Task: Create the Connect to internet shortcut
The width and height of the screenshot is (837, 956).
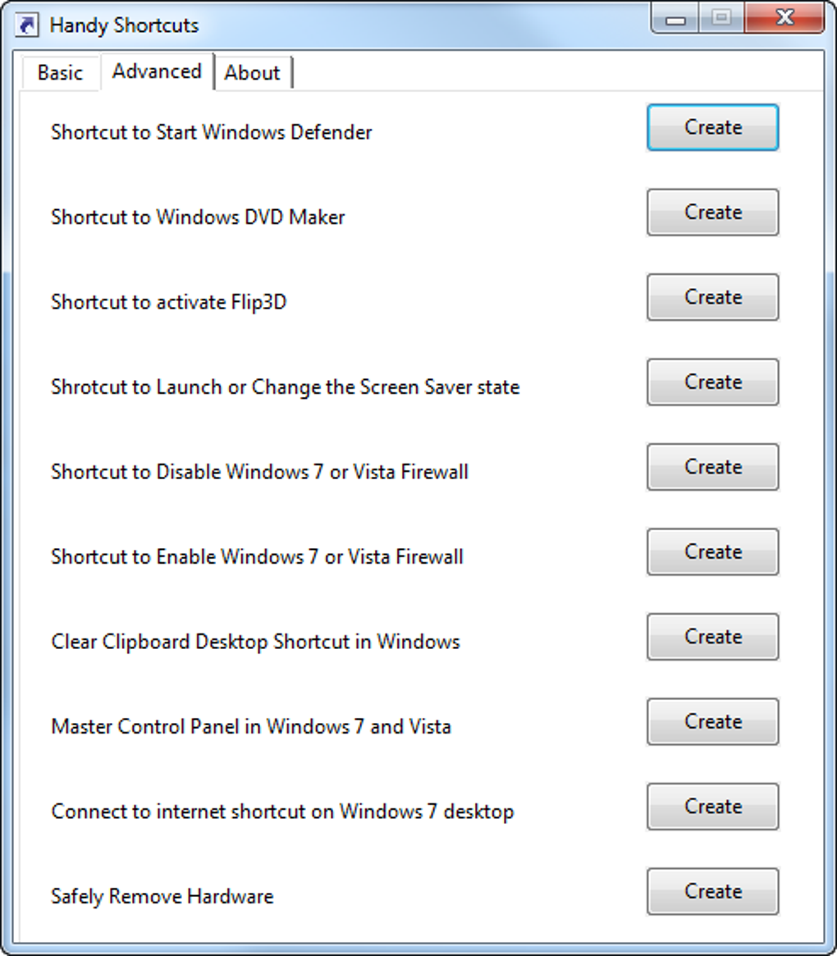Action: 712,807
